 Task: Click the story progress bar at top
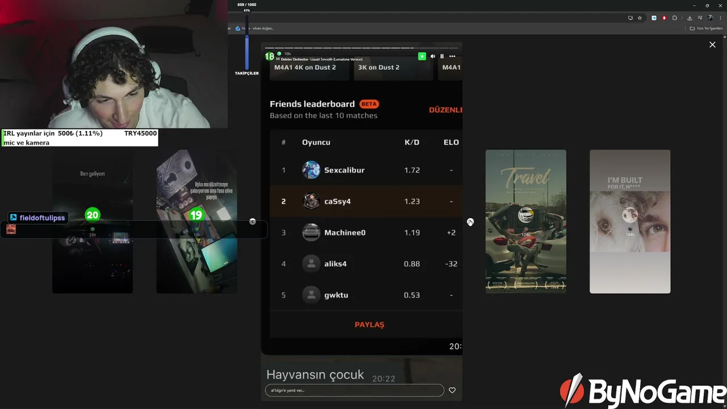(x=361, y=48)
